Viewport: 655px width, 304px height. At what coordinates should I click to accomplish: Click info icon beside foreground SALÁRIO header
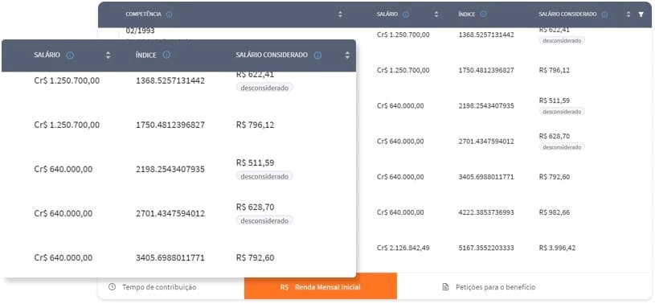[70, 55]
